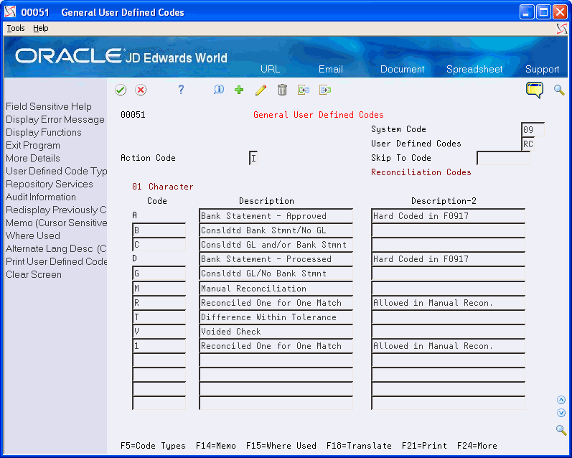
Task: Click the User Defined Codes field
Action: (x=528, y=144)
